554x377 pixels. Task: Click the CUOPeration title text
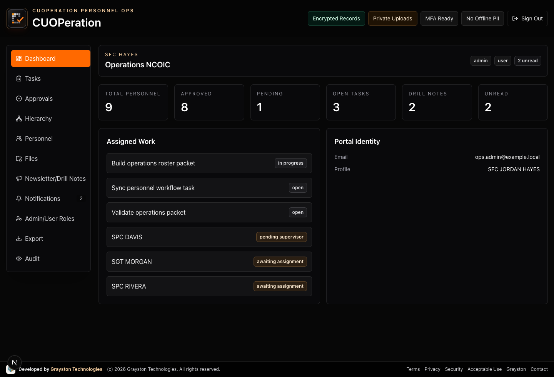67,23
